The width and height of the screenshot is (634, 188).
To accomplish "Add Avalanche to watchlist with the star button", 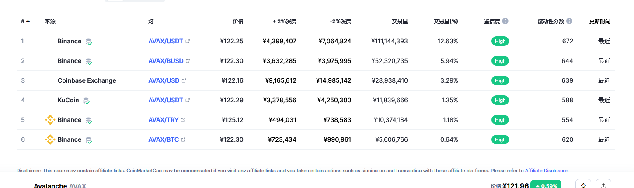I will click(x=583, y=185).
